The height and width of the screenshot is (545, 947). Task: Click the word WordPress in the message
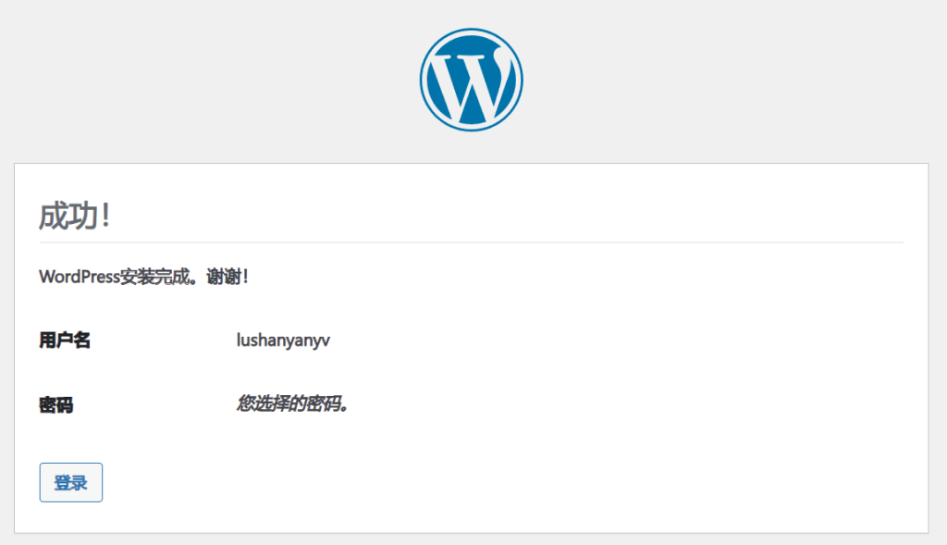(80, 277)
